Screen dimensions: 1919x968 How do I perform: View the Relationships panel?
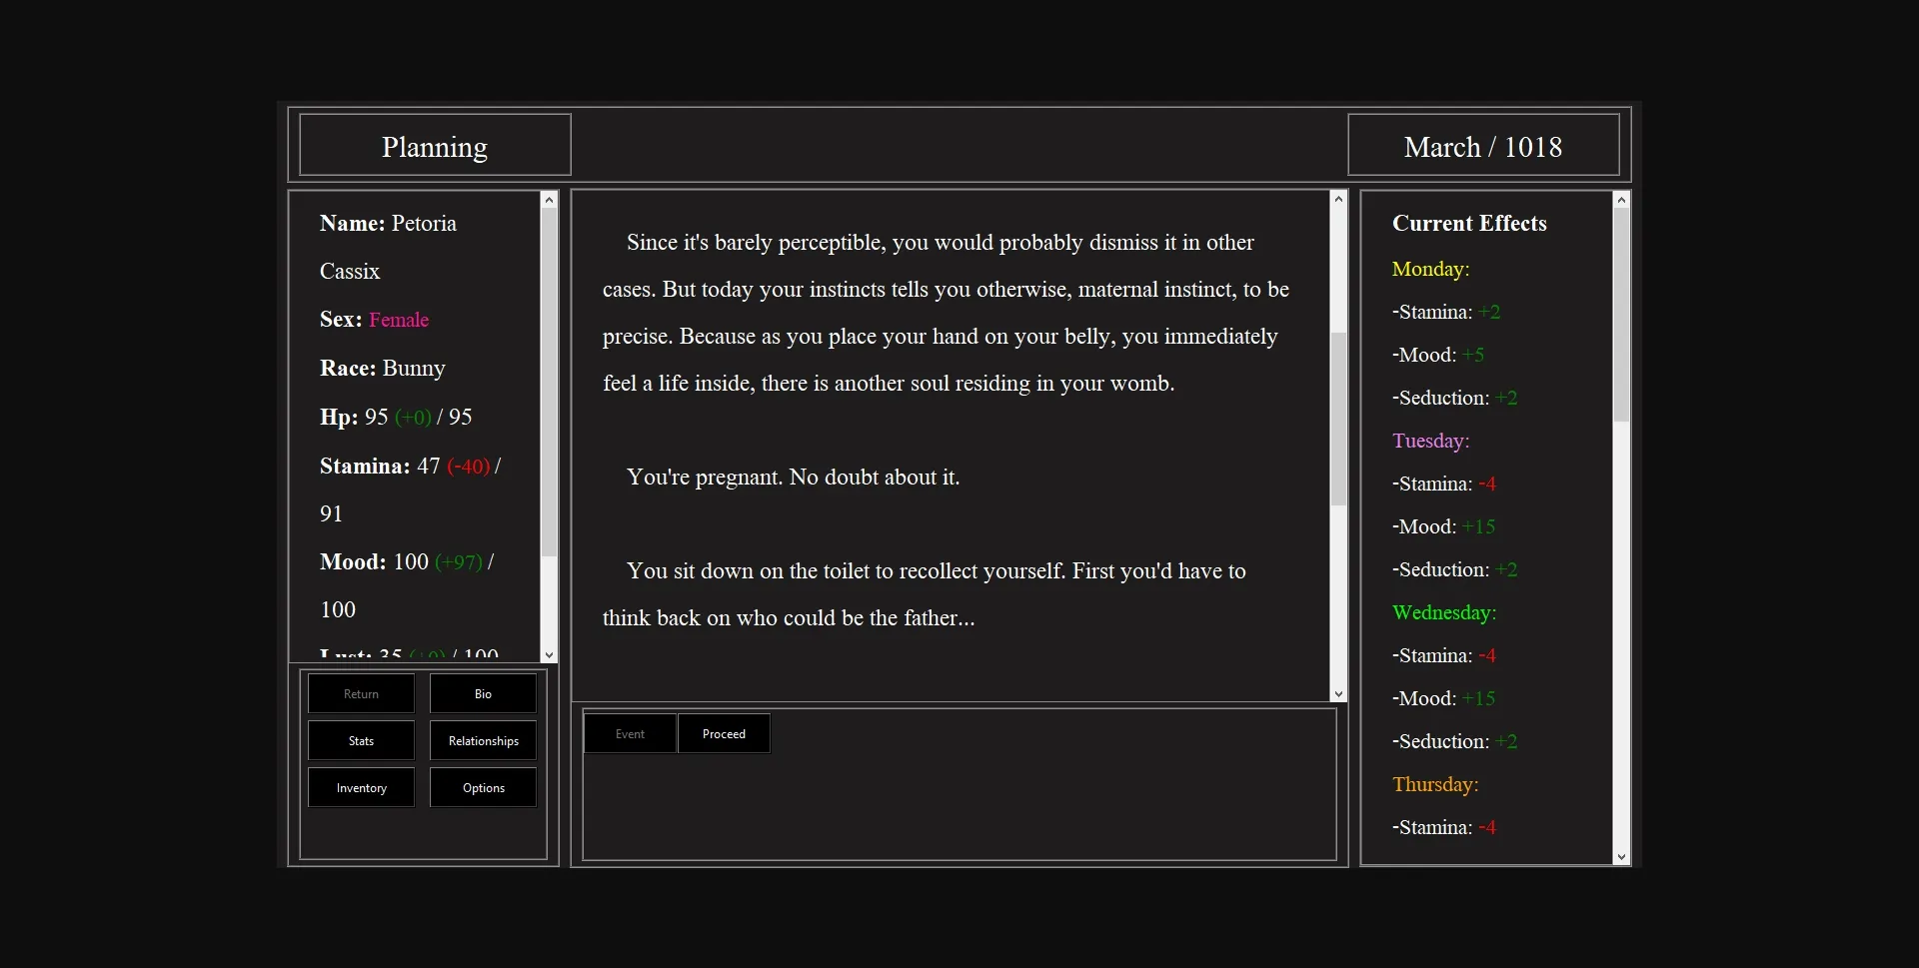[483, 740]
